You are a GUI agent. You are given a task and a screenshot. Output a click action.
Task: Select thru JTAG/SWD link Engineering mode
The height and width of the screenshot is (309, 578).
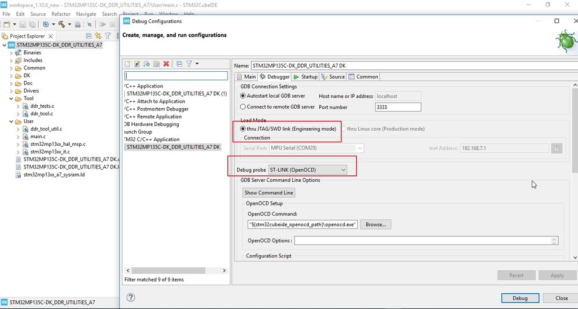pyautogui.click(x=288, y=128)
